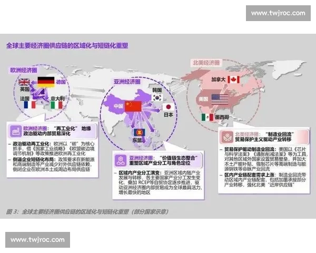Click the 亚洲经济圈 label above the map circle
Screen dimensions: 316x253
tap(127, 82)
